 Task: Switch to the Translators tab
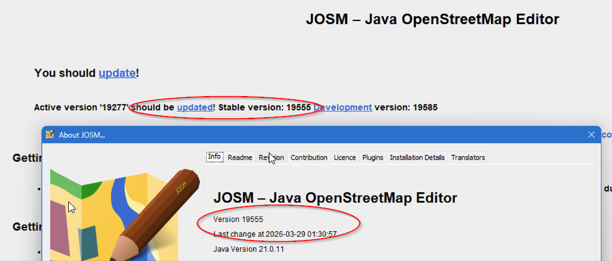click(468, 157)
